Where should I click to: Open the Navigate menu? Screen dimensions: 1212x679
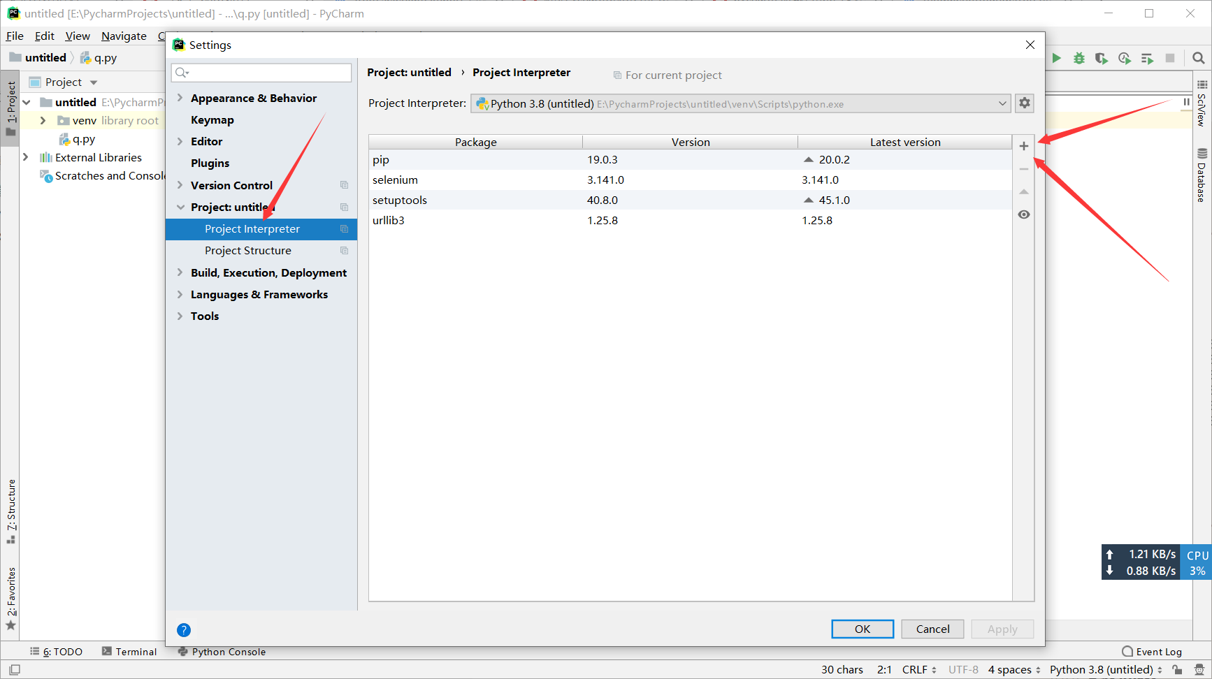coord(124,36)
